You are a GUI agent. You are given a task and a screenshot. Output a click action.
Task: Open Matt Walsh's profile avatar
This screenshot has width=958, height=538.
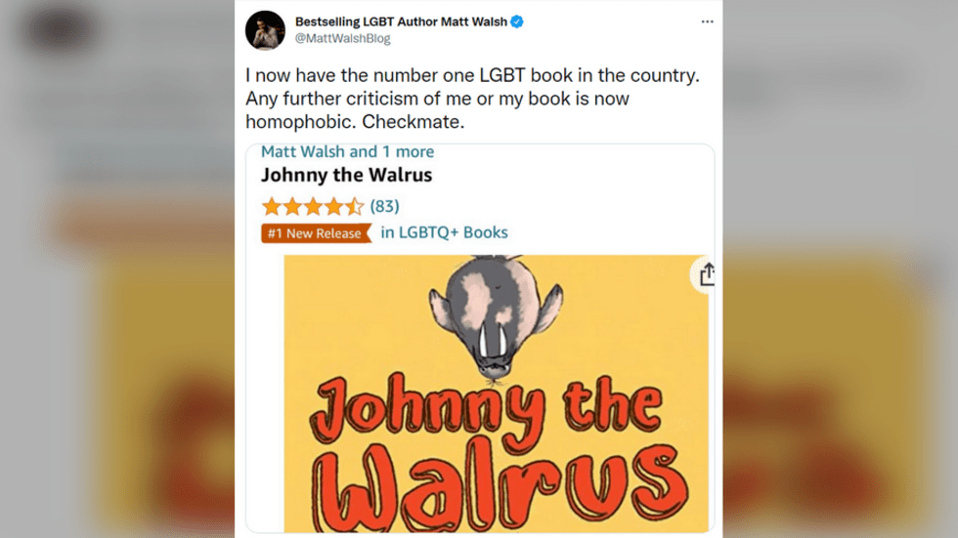pyautogui.click(x=265, y=30)
